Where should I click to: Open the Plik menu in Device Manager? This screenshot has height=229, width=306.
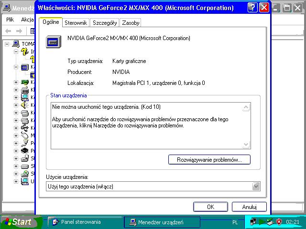(10, 20)
